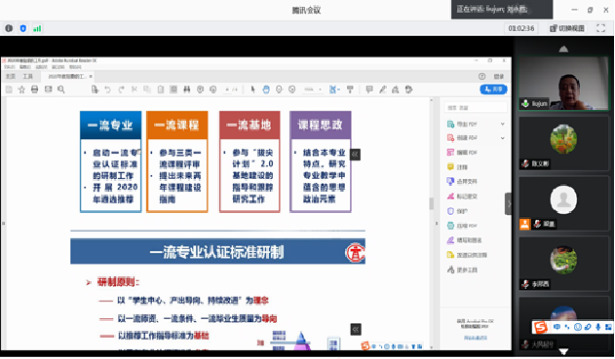The width and height of the screenshot is (615, 359).
Task: Choose the hand pan tool in Acrobat
Action: (266, 90)
